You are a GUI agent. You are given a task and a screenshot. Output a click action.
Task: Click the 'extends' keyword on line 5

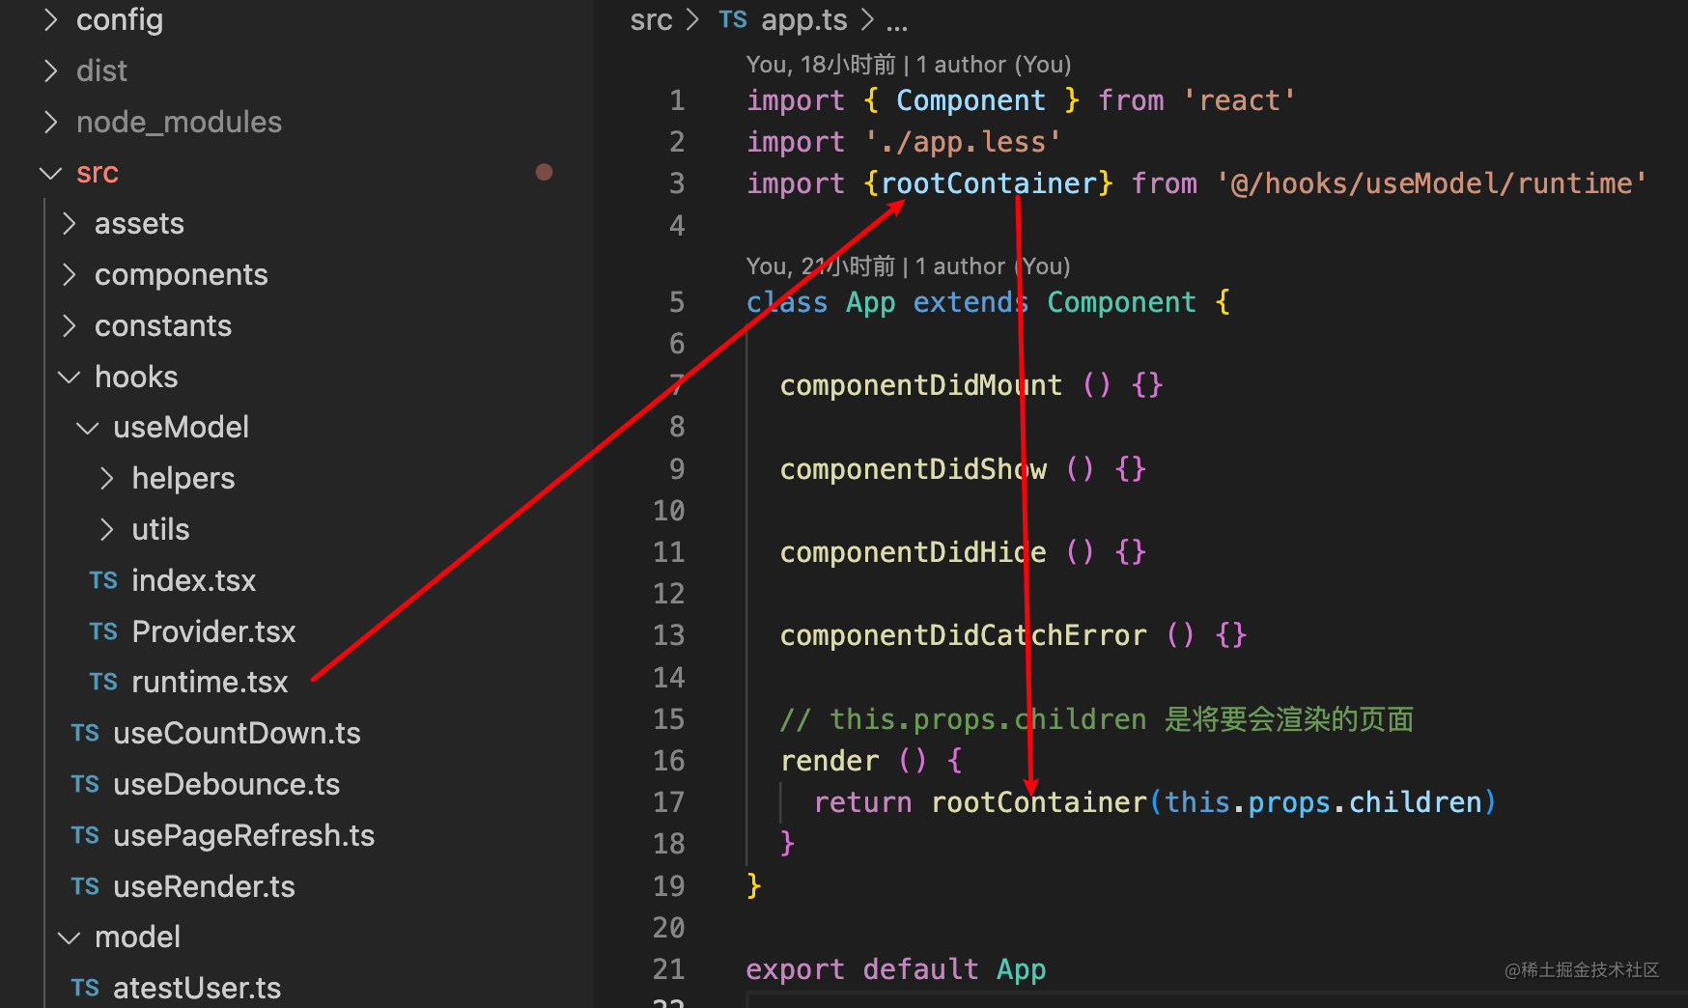tap(971, 302)
